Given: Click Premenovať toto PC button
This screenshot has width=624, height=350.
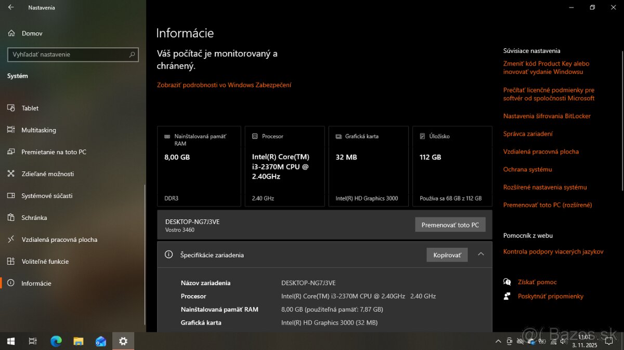Looking at the screenshot, I should (450, 225).
